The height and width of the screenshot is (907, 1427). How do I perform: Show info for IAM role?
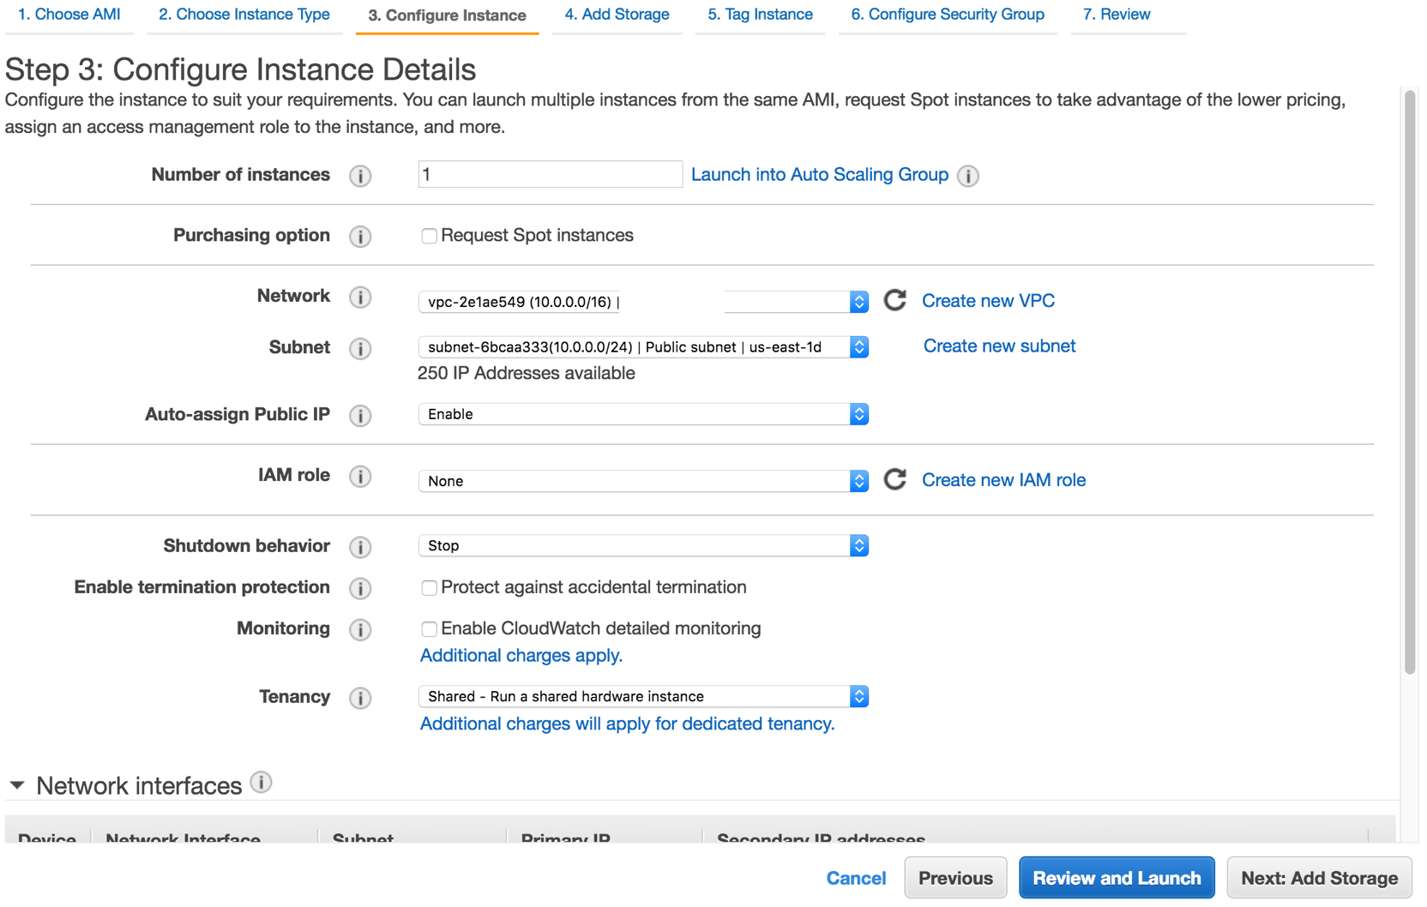pos(360,477)
